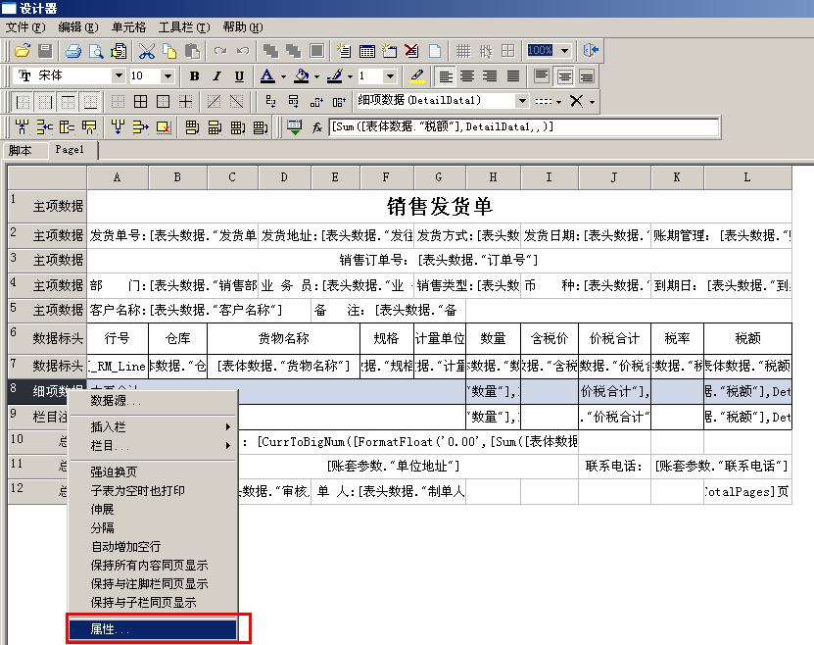Click the undo arrow icon
Screen dimensions: 814x645
(243, 51)
